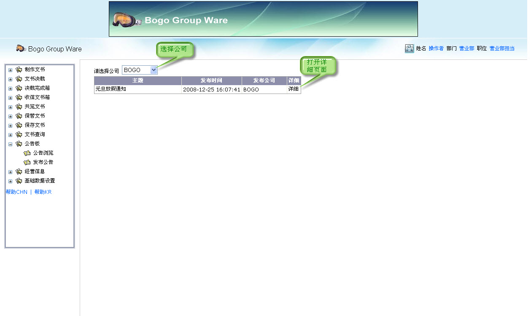This screenshot has height=316, width=531.
Task: Click the folder icon beside 制作文书
Action: (19, 70)
